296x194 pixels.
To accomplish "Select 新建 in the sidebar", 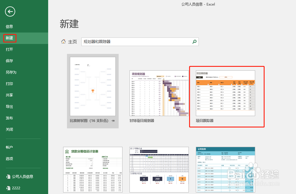I will tap(9, 38).
